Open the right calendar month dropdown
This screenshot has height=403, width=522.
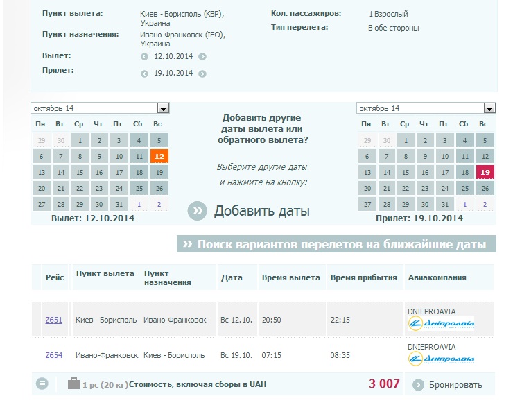(x=489, y=108)
